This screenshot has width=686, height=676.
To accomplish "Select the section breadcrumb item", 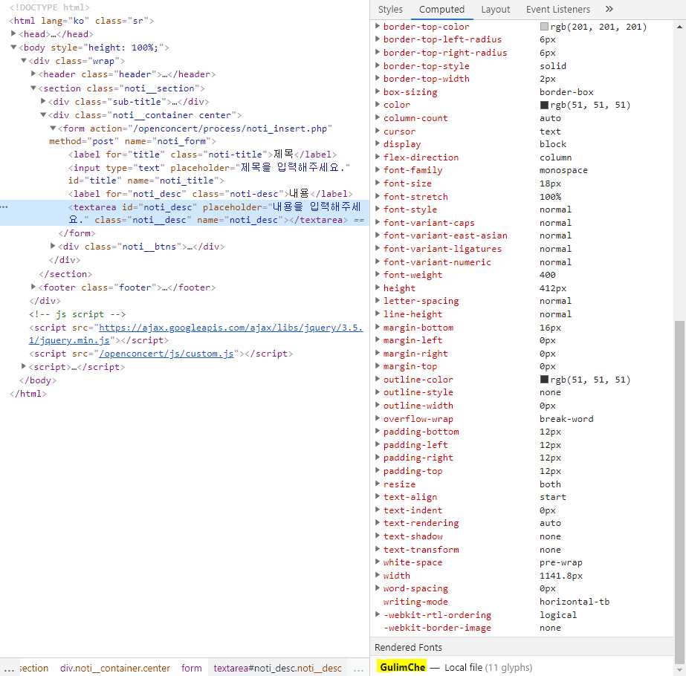I will pyautogui.click(x=33, y=668).
